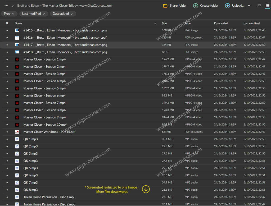Click the Upload arrow icon
This screenshot has height=206, width=271.
(227, 6)
